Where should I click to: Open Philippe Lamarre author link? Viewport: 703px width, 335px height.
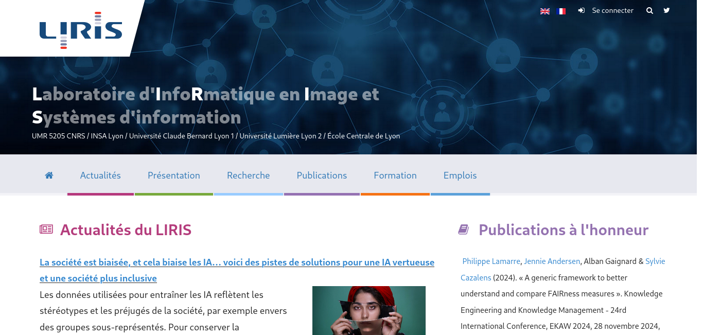491,261
